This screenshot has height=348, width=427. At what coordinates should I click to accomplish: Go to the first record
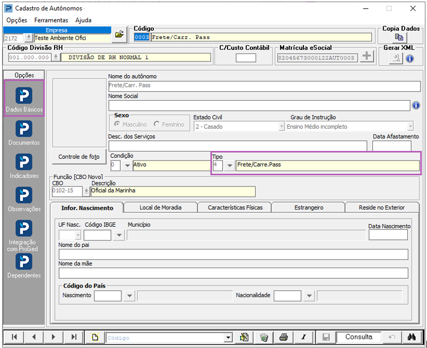(x=14, y=337)
